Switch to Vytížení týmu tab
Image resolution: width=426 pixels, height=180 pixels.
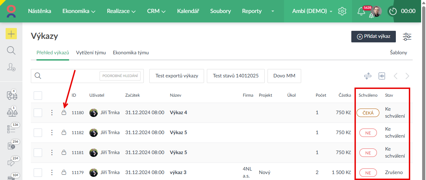pos(91,53)
